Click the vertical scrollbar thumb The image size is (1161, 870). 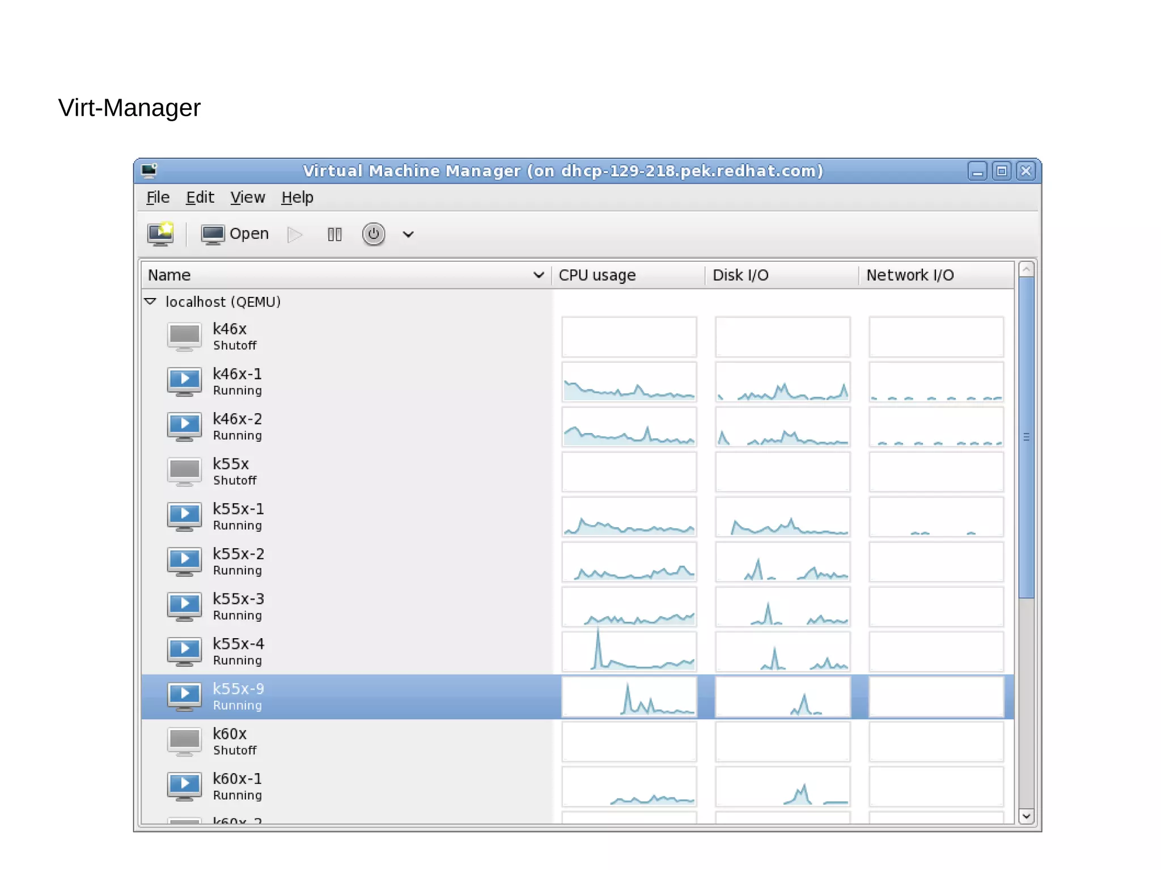click(x=1026, y=437)
